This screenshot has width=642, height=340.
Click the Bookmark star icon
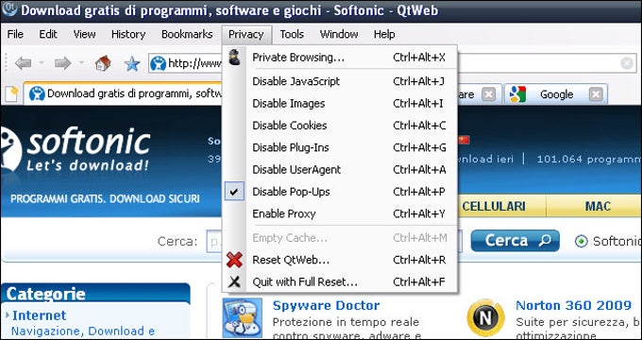[x=132, y=64]
